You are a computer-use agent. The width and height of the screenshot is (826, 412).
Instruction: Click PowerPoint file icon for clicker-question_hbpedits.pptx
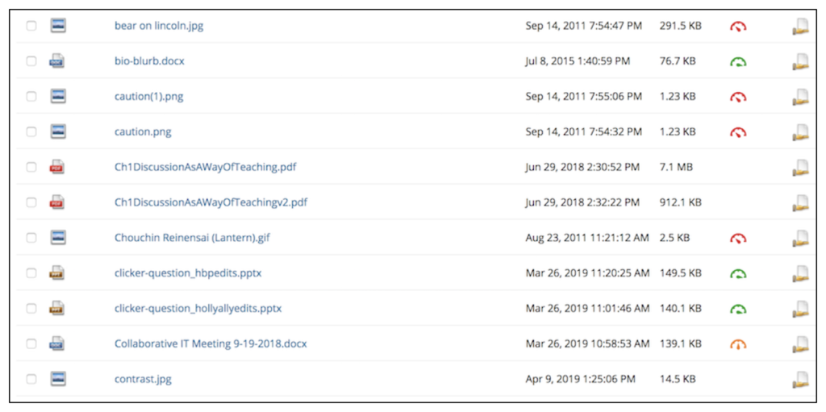click(x=57, y=273)
